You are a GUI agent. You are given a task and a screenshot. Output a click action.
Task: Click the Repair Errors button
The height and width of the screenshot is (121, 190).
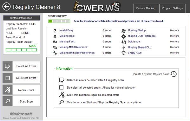coord(26,90)
